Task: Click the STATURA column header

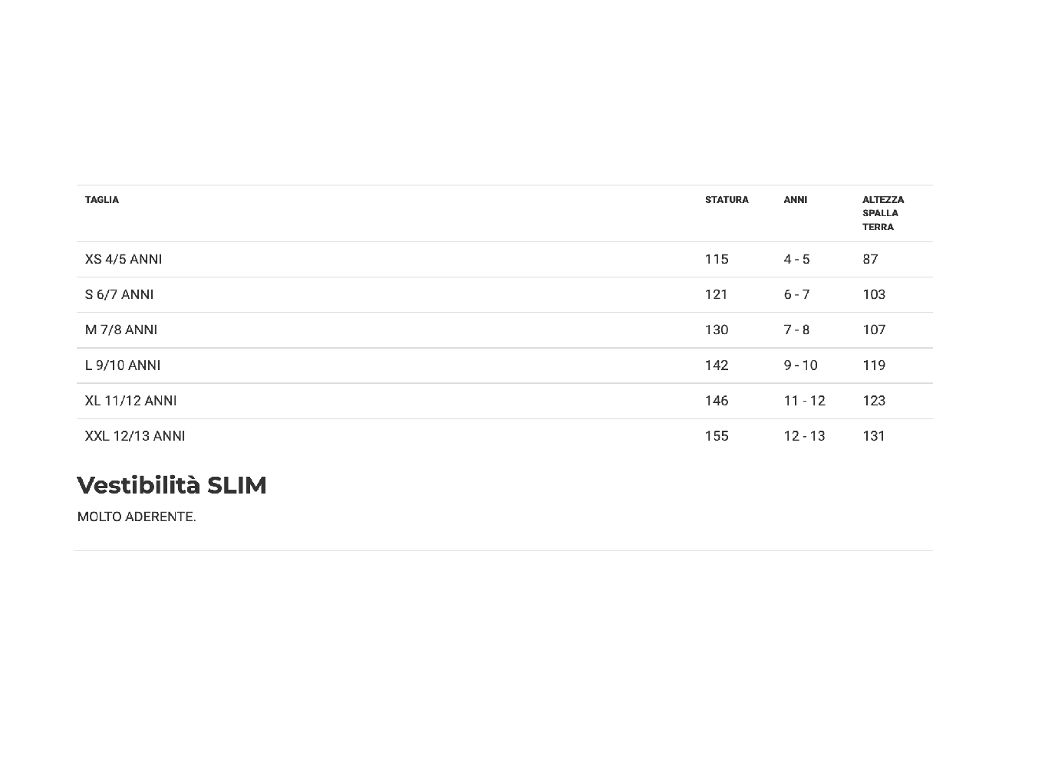Action: tap(727, 200)
